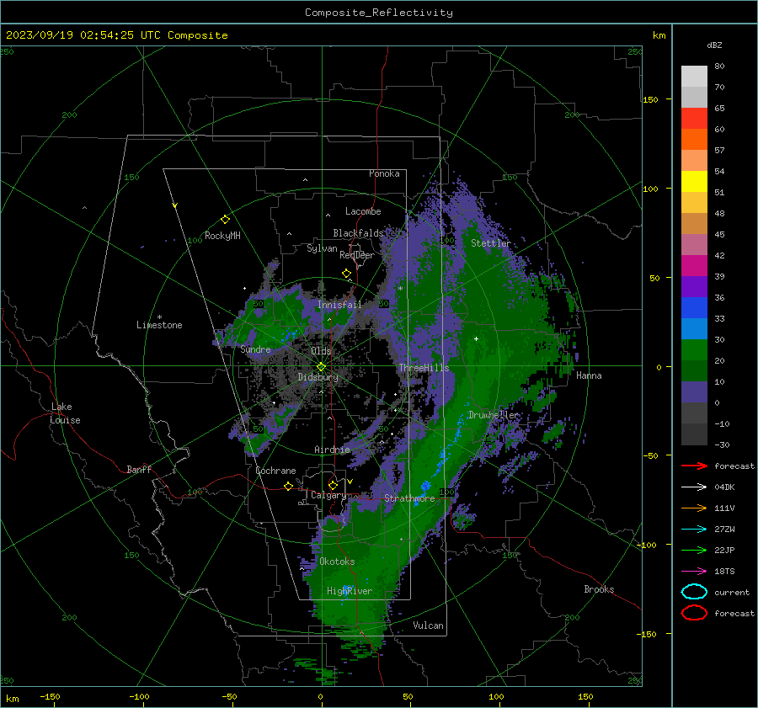Click the -150 tick on bottom axis

point(50,696)
